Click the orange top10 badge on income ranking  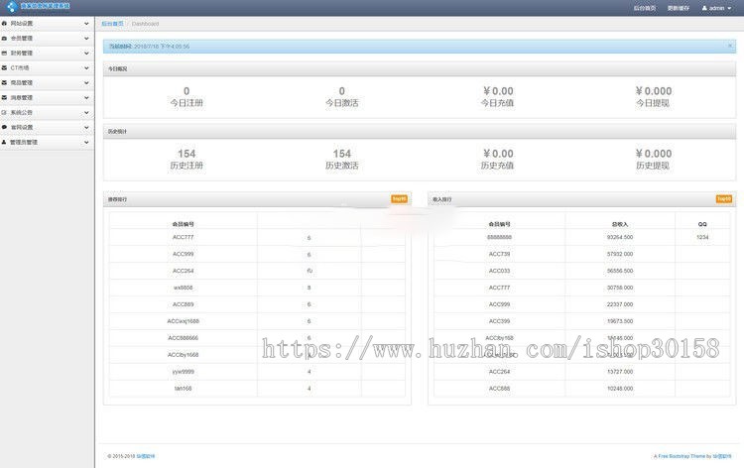coord(723,198)
